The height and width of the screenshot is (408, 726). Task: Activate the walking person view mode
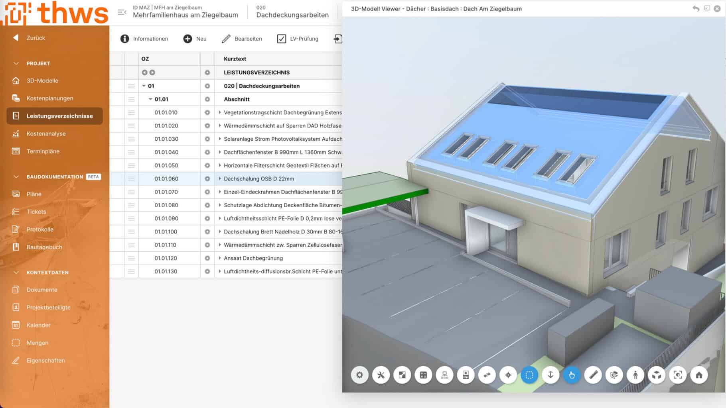(635, 375)
